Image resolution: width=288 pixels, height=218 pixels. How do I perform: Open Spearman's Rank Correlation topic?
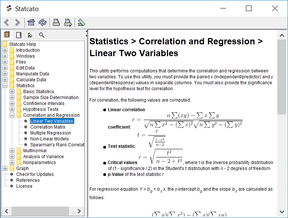click(x=57, y=145)
